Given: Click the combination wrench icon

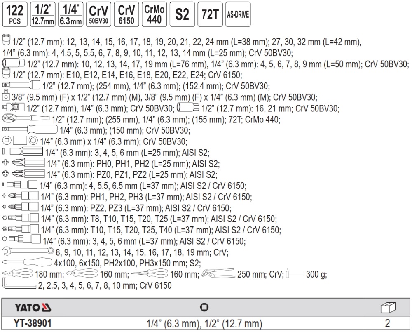Looking at the screenshot, I should [x=27, y=252].
